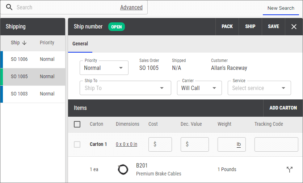Click the SAVE button
Image resolution: width=303 pixels, height=183 pixels.
tap(273, 27)
